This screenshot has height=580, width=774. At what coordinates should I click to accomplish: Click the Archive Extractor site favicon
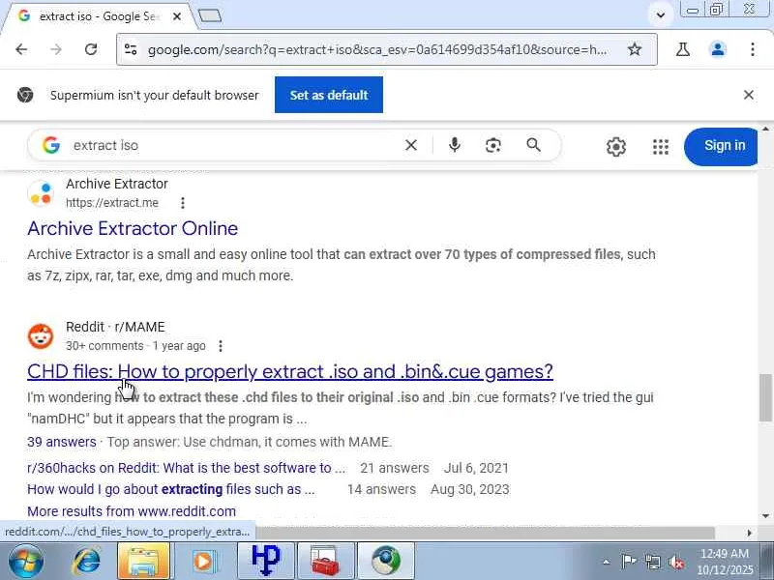(x=41, y=192)
